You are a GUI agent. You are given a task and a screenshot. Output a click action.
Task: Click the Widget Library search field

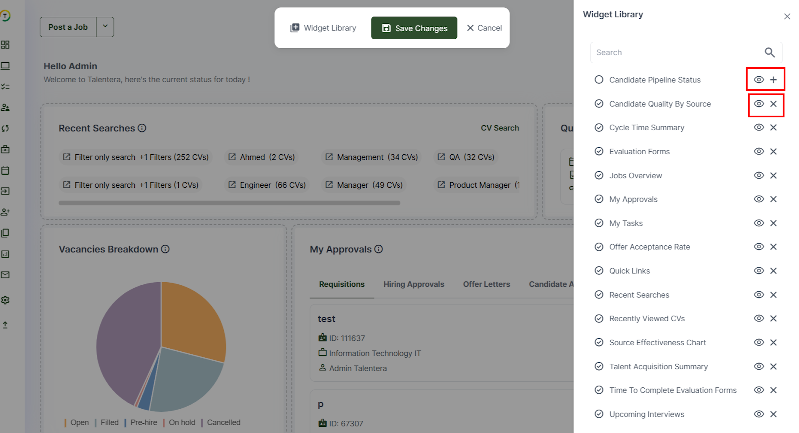point(674,52)
